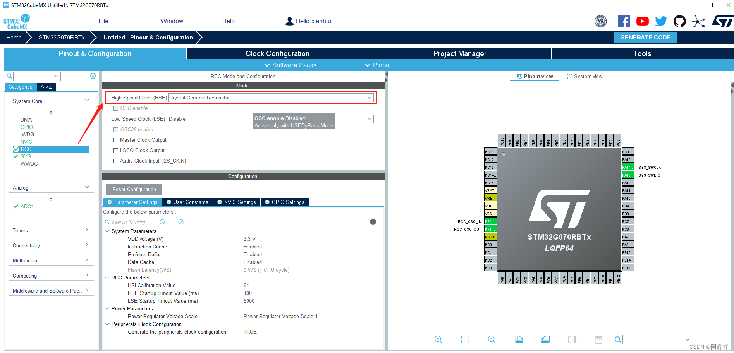
Task: Click the user profile icon
Action: tap(289, 21)
